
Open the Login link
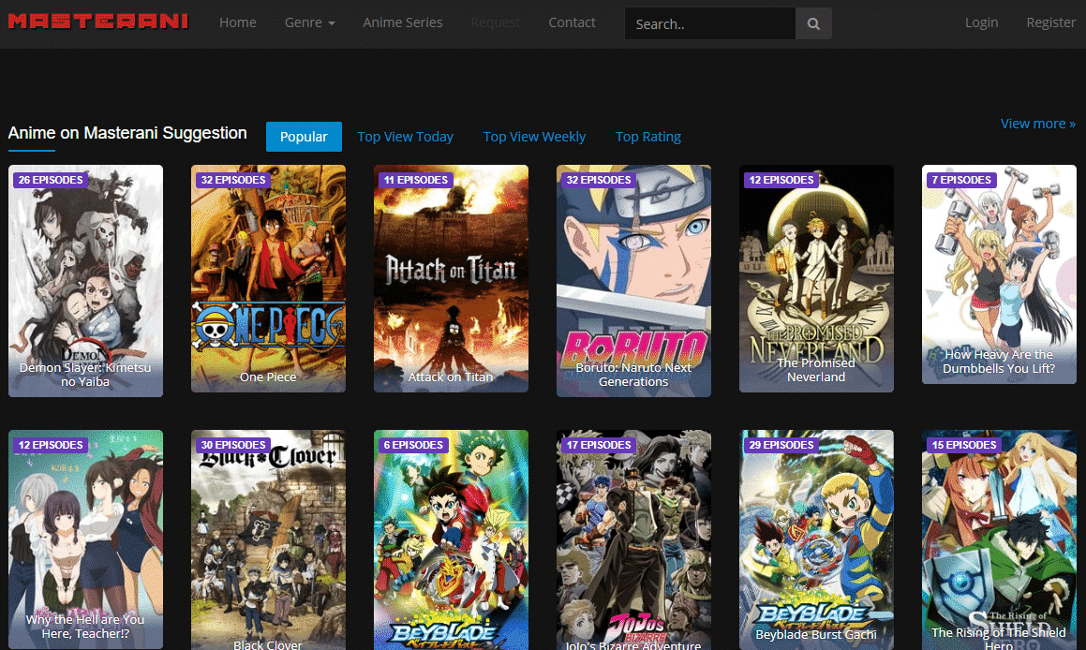pos(981,22)
